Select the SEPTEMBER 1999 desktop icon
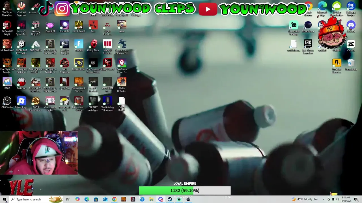Image resolution: width=362 pixels, height=203 pixels. 107,85
